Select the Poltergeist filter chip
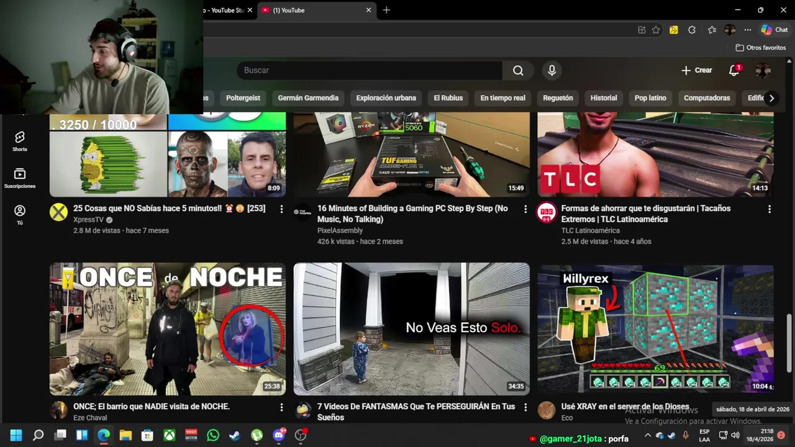 tap(243, 98)
